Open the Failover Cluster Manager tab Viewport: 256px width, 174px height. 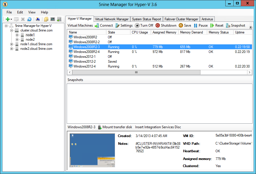tap(181, 19)
